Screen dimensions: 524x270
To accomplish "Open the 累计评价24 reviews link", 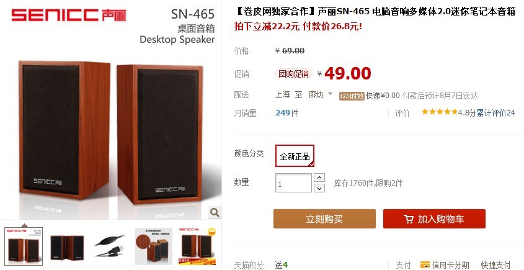I will click(x=496, y=113).
